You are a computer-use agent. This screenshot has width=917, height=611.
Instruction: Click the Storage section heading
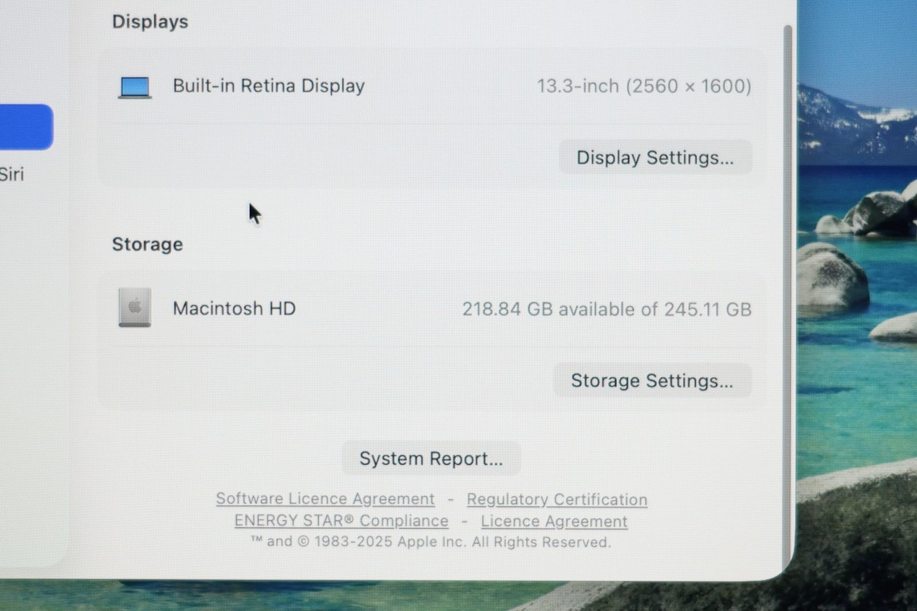coord(147,244)
